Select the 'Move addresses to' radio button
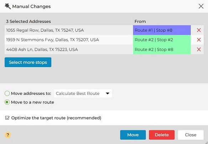The height and width of the screenshot is (144, 208). coord(7,93)
